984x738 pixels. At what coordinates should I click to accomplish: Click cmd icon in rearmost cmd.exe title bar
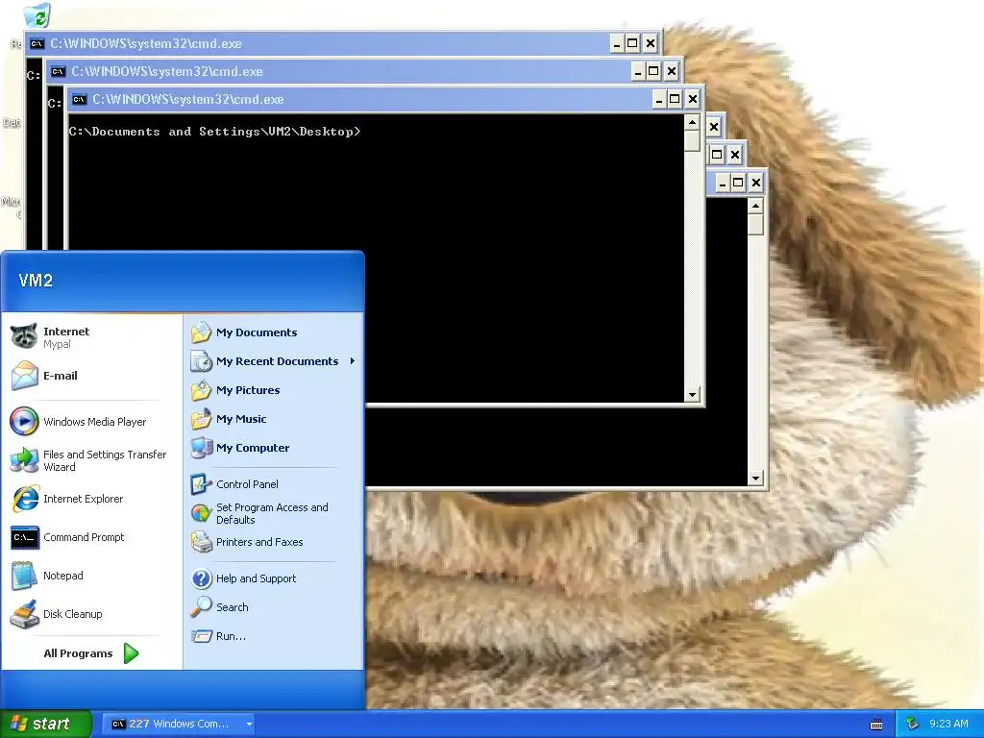tap(37, 44)
